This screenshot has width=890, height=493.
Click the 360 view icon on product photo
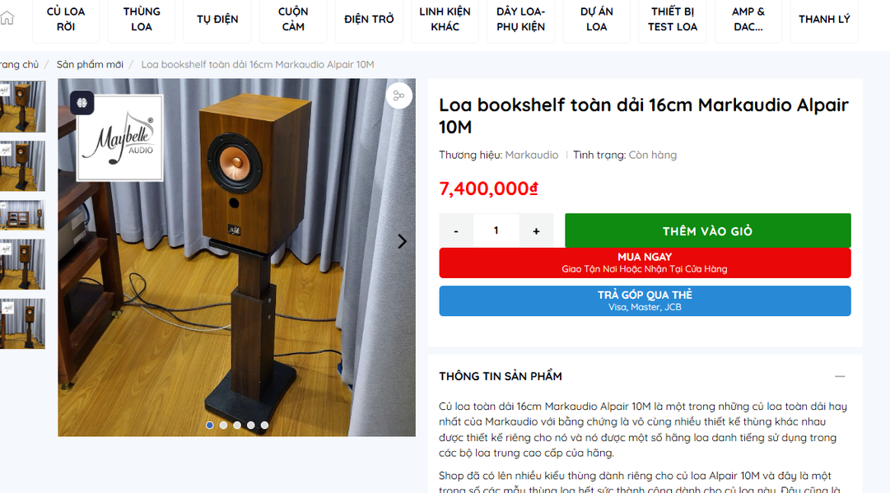coord(82,103)
